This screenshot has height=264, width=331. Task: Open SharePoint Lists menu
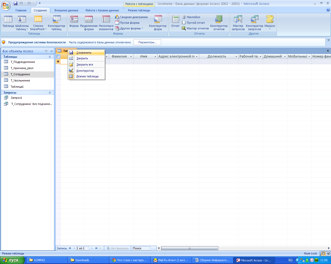[x=38, y=23]
